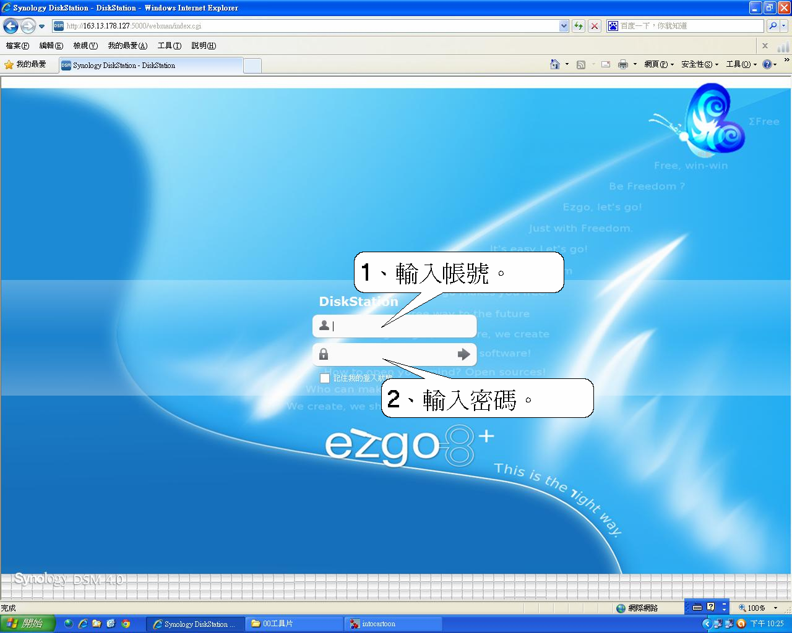Screen dimensions: 792x633
Task: Switch to 00工具片 folder taskbar button
Action: click(x=295, y=624)
